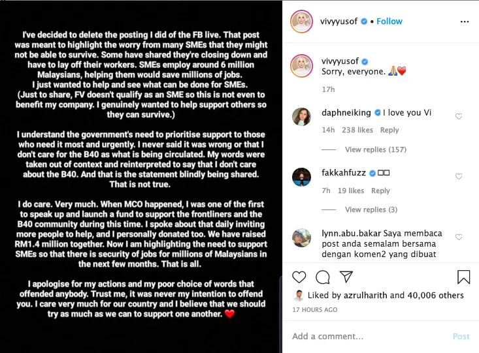This screenshot has height=353, width=479.
Task: Like daphneiking's comment
Action: pyautogui.click(x=459, y=117)
